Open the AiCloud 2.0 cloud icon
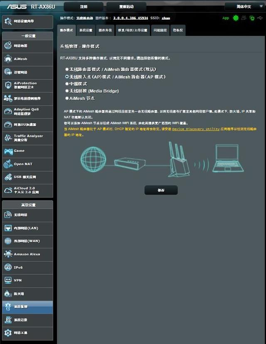The width and height of the screenshot is (266, 344). point(8,190)
